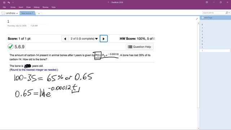
Task: Select page 5 in page list
Action: tap(202, 41)
